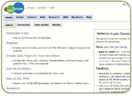Open the My Relate menu
The width and height of the screenshot is (132, 96).
pyautogui.click(x=77, y=17)
